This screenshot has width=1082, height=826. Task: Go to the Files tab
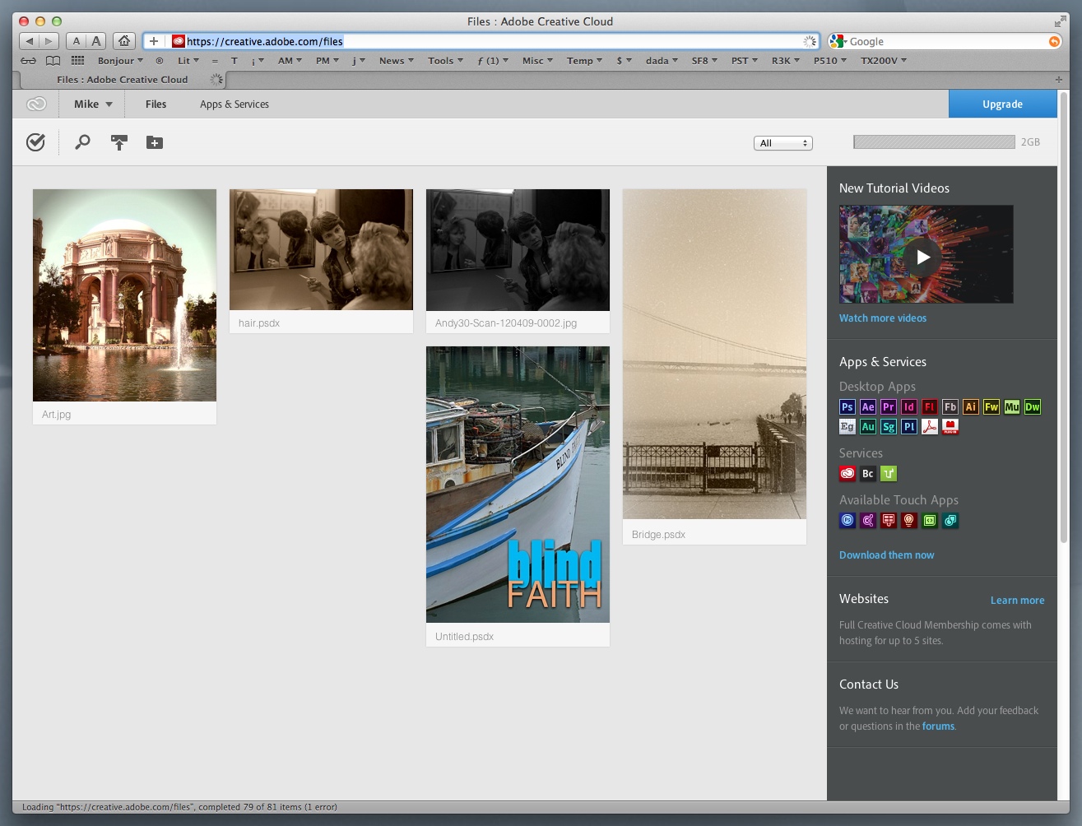[156, 104]
